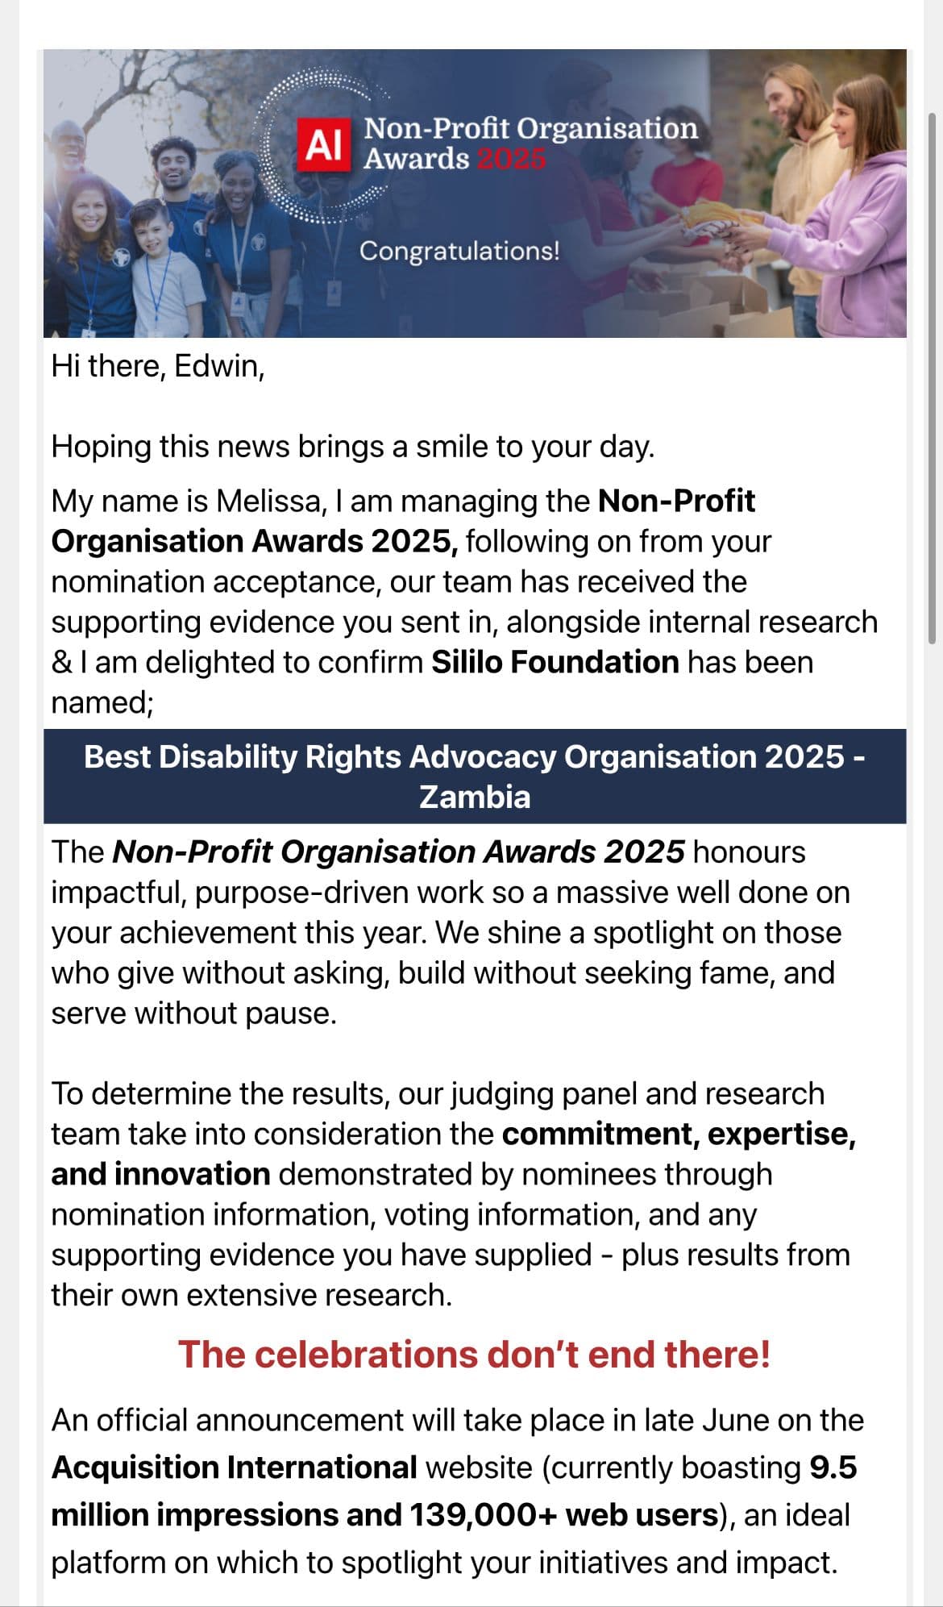This screenshot has height=1607, width=943.
Task: Tap the word "Zambia" in award bar
Action: click(475, 797)
